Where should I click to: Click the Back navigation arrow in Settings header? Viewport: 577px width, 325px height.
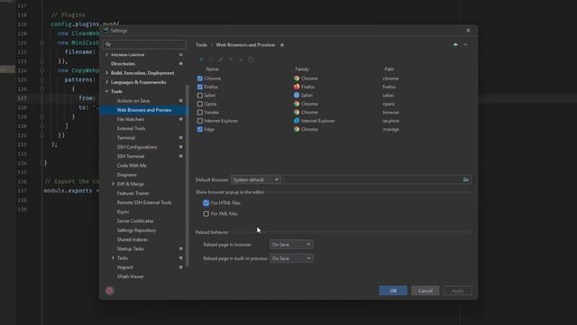pos(455,44)
